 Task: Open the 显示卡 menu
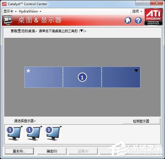10,11
